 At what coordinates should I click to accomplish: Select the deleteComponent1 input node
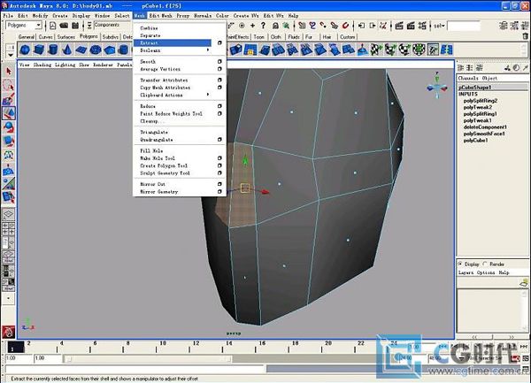485,126
